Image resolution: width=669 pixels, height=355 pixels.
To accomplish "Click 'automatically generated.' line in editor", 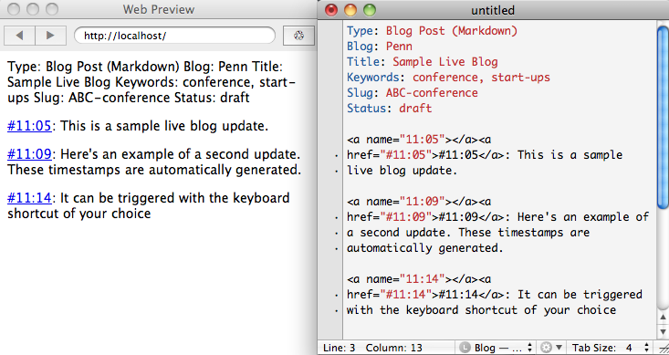I will [425, 248].
